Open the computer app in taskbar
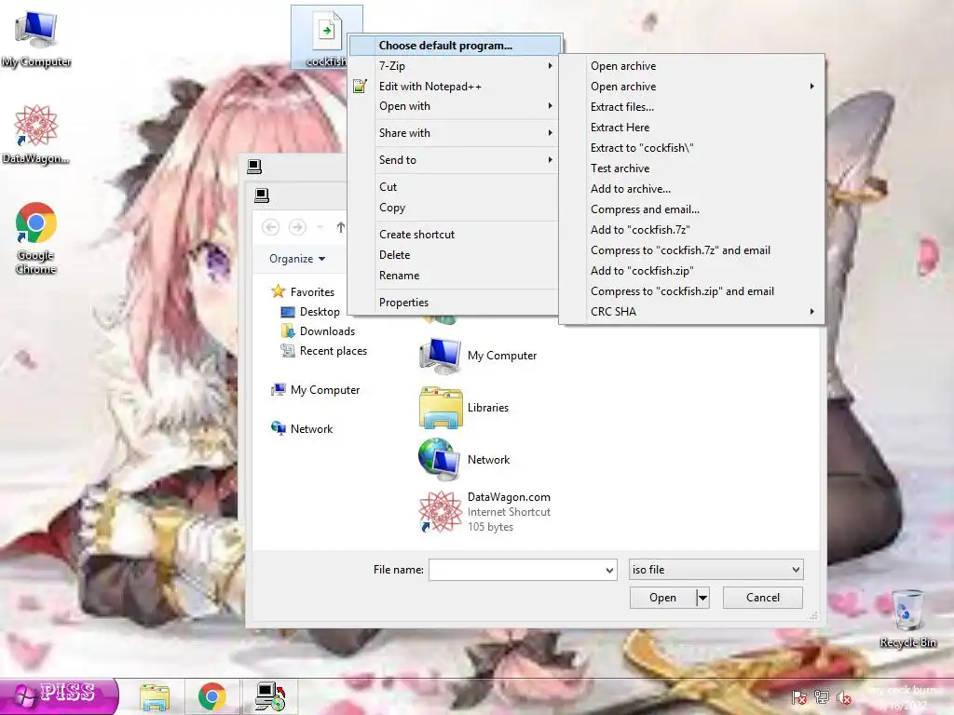 tap(270, 696)
